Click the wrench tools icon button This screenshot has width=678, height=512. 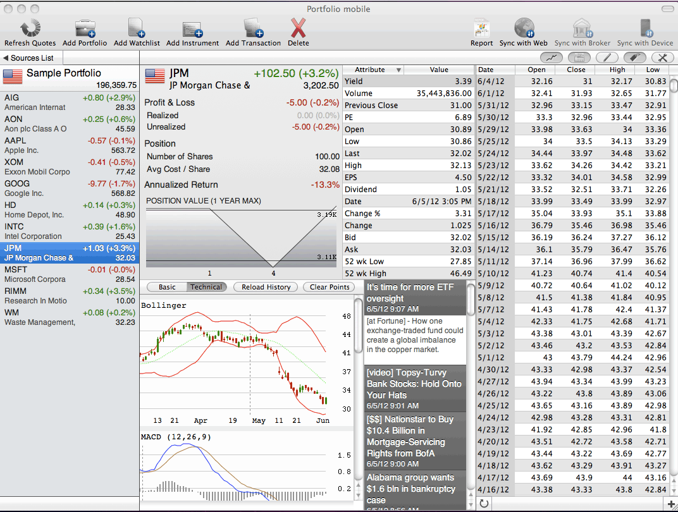[x=662, y=58]
